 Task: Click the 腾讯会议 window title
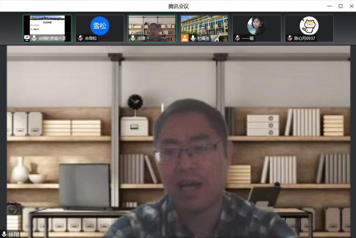[x=178, y=6]
